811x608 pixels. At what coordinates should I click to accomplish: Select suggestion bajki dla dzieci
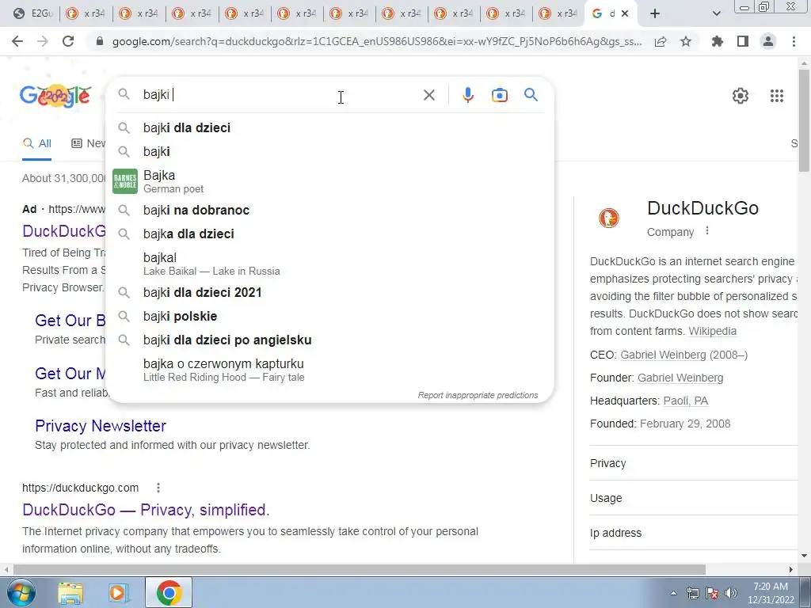click(x=330, y=127)
